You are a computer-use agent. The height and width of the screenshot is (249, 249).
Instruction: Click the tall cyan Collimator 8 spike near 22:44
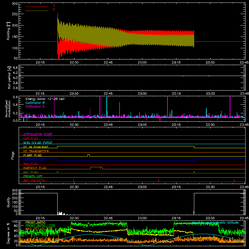tap(107, 106)
